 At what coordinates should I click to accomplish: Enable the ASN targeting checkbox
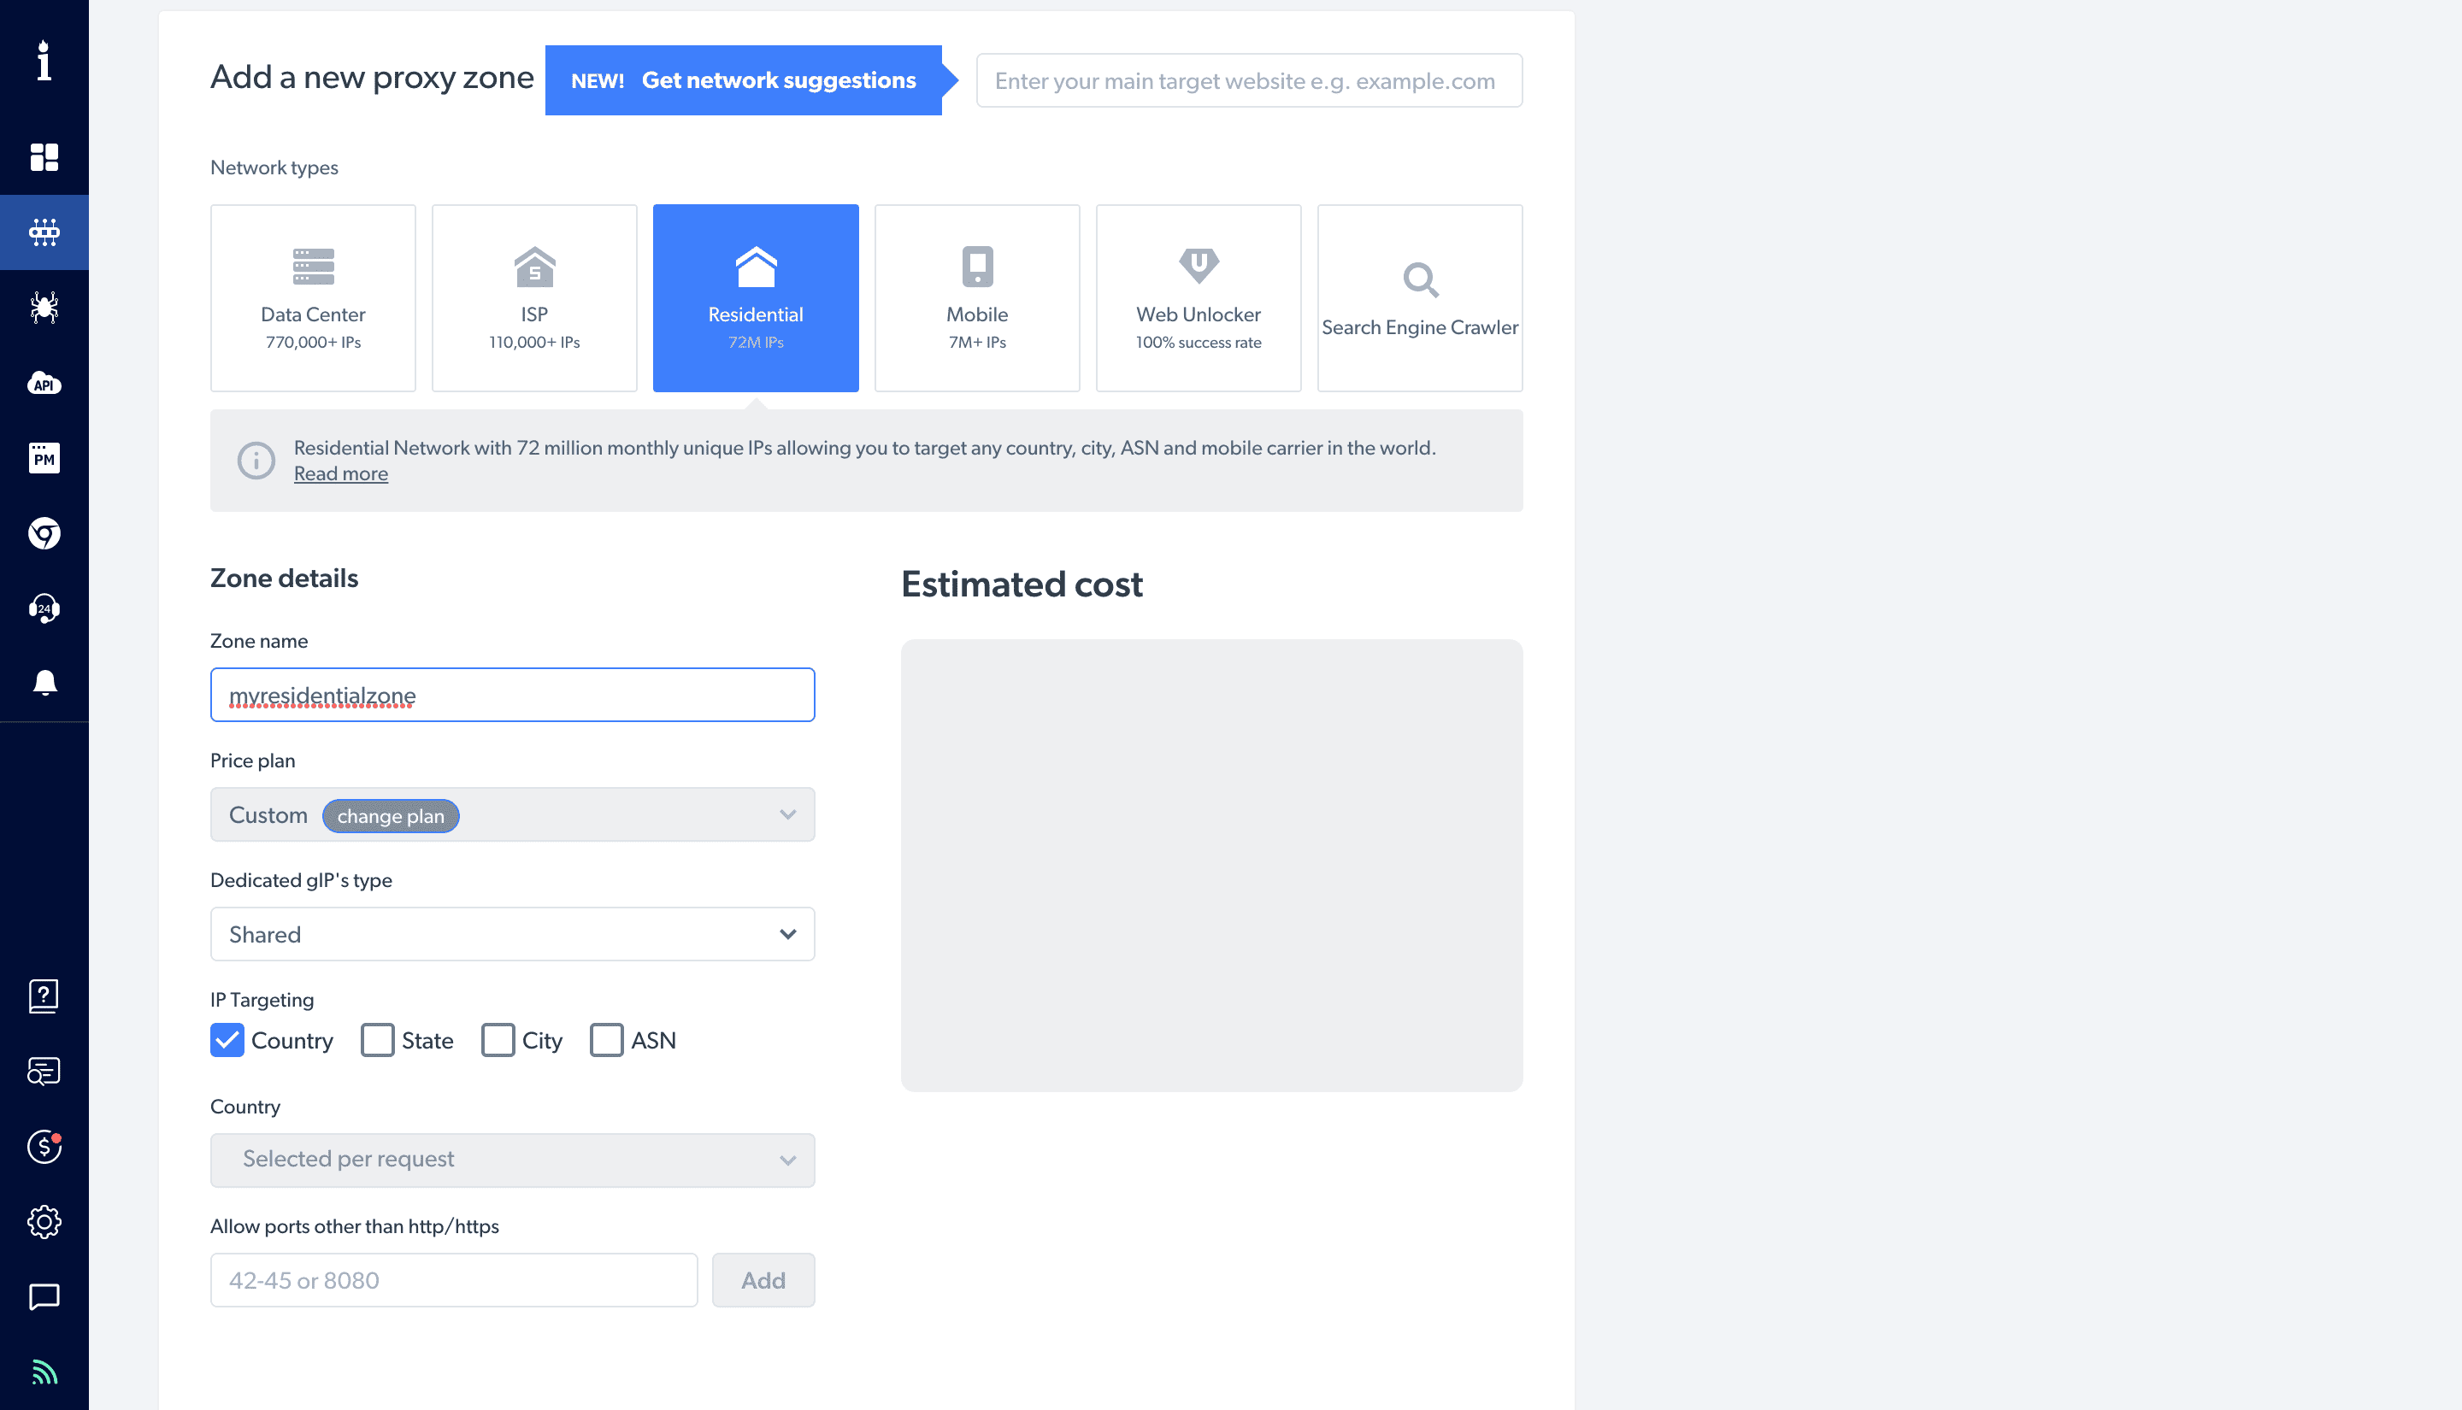coord(606,1040)
